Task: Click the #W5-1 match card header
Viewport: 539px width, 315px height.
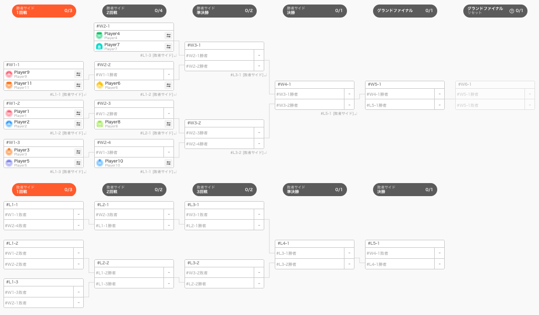Action: [x=405, y=84]
